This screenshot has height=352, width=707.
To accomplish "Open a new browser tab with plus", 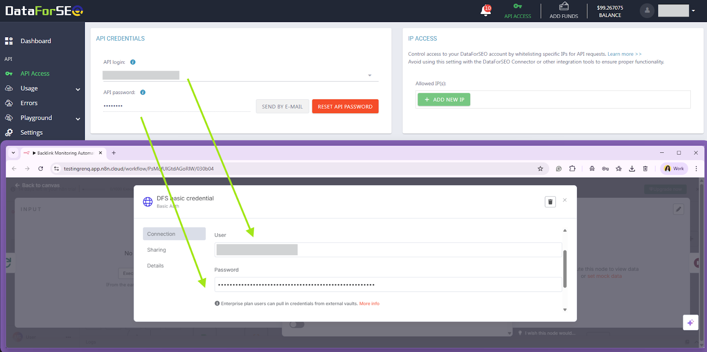I will (114, 153).
